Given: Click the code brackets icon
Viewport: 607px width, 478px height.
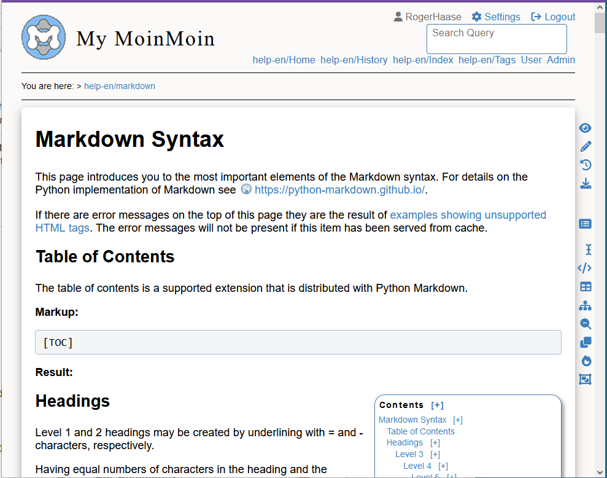Looking at the screenshot, I should tap(585, 268).
